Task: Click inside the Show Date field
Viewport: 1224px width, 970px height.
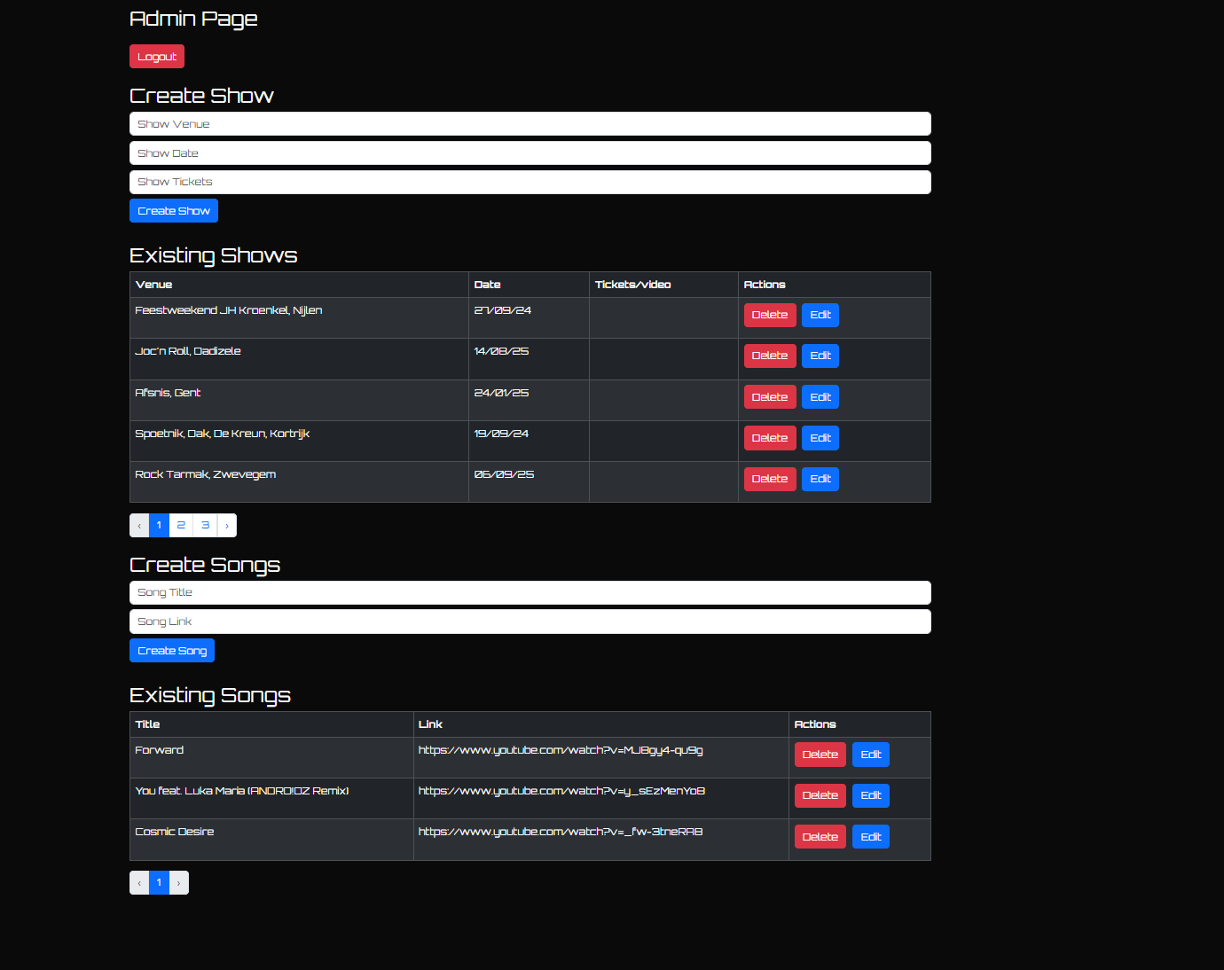Action: pyautogui.click(x=530, y=153)
